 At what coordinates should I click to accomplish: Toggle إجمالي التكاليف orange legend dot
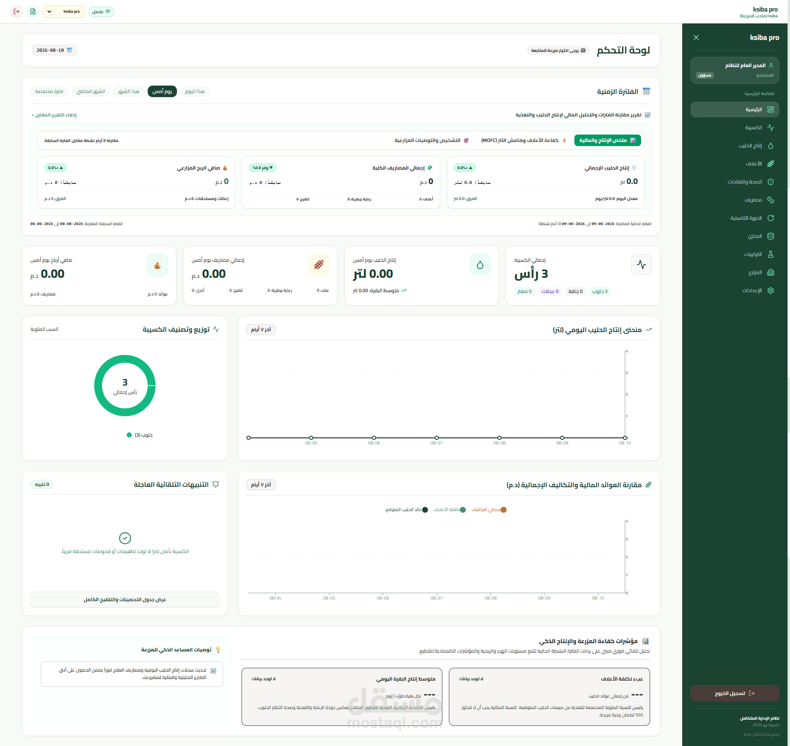[x=503, y=510]
